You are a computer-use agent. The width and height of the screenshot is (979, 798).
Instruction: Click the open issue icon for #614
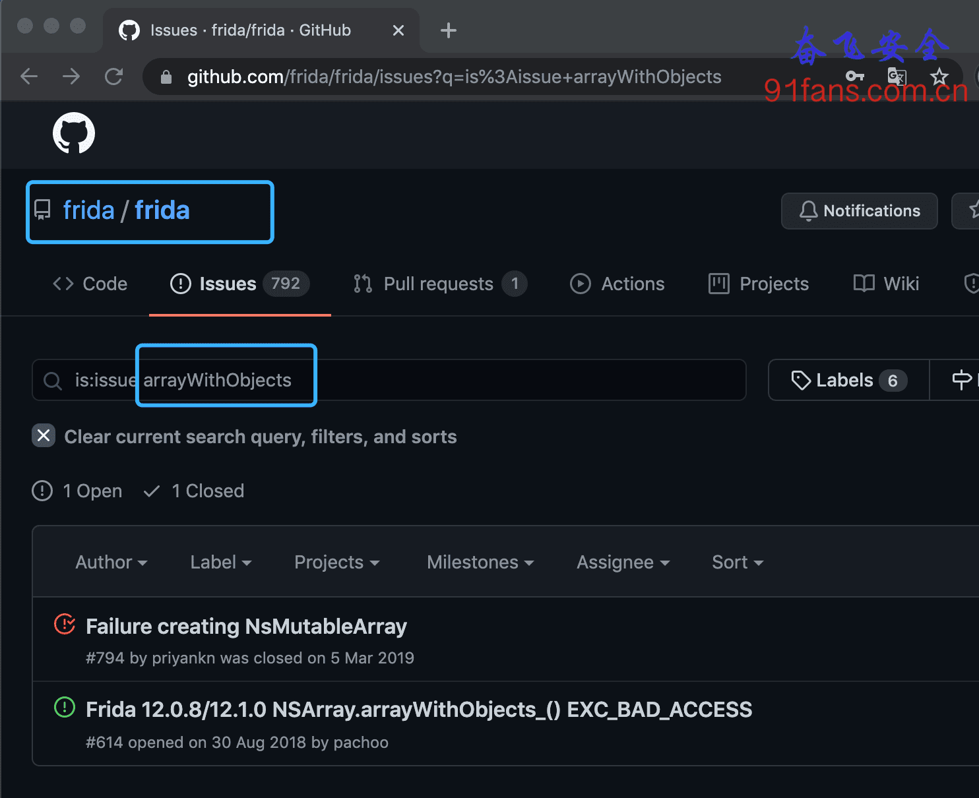pos(65,708)
